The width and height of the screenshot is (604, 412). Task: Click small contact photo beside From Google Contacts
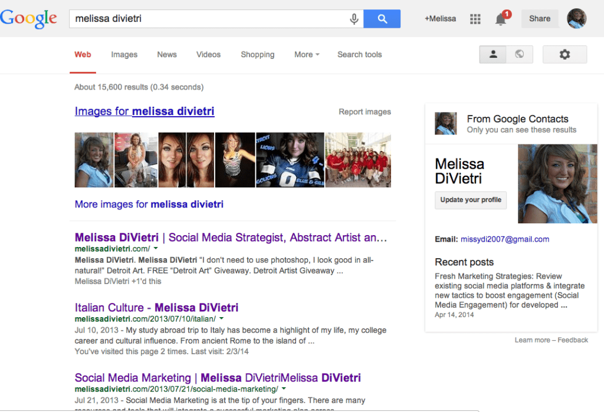pyautogui.click(x=445, y=124)
